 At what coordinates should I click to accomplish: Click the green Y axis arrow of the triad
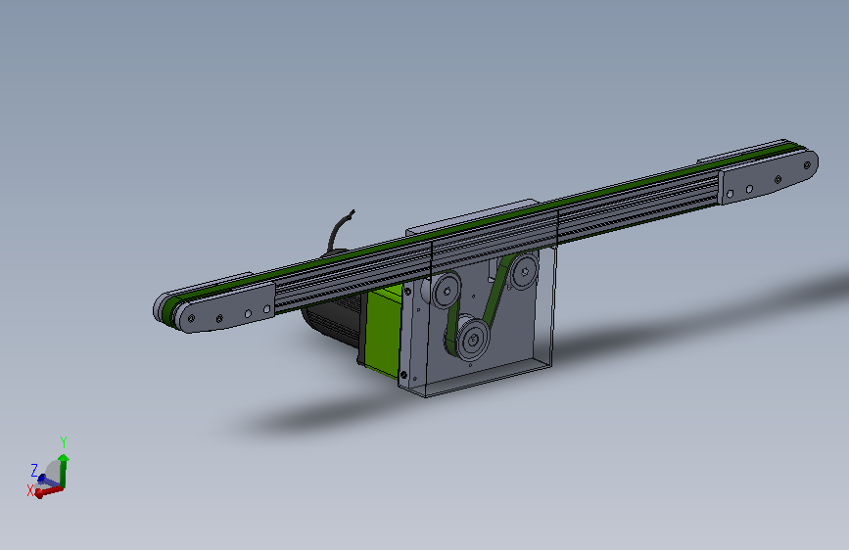(x=64, y=470)
